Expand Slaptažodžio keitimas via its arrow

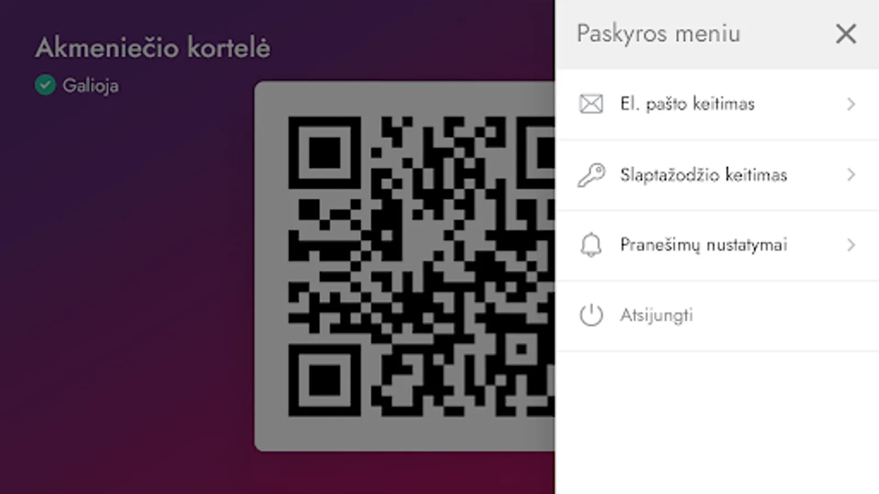click(x=851, y=175)
